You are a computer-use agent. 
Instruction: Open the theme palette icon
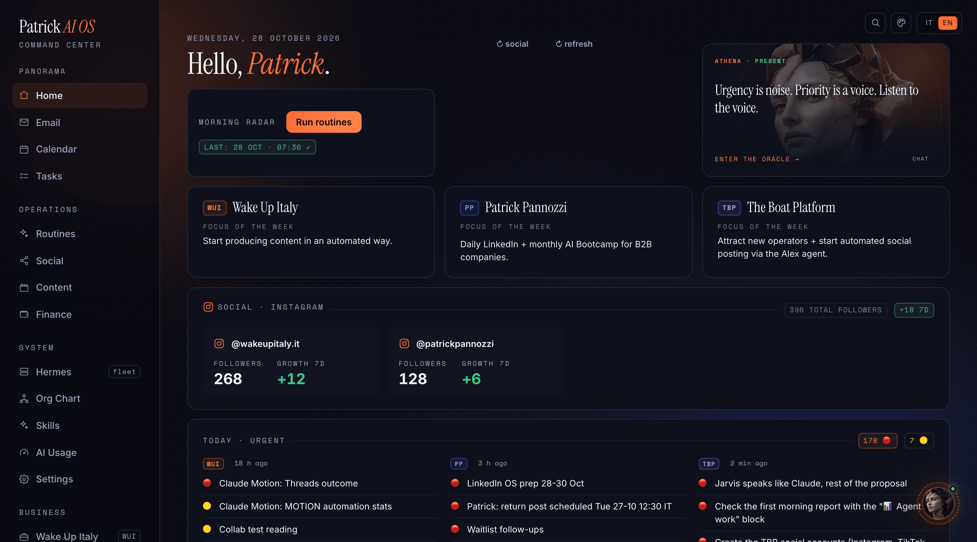pyautogui.click(x=901, y=23)
